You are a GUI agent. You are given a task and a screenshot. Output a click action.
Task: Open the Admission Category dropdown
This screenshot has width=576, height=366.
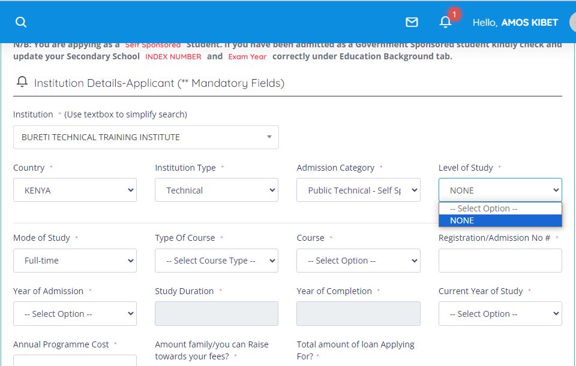click(358, 190)
